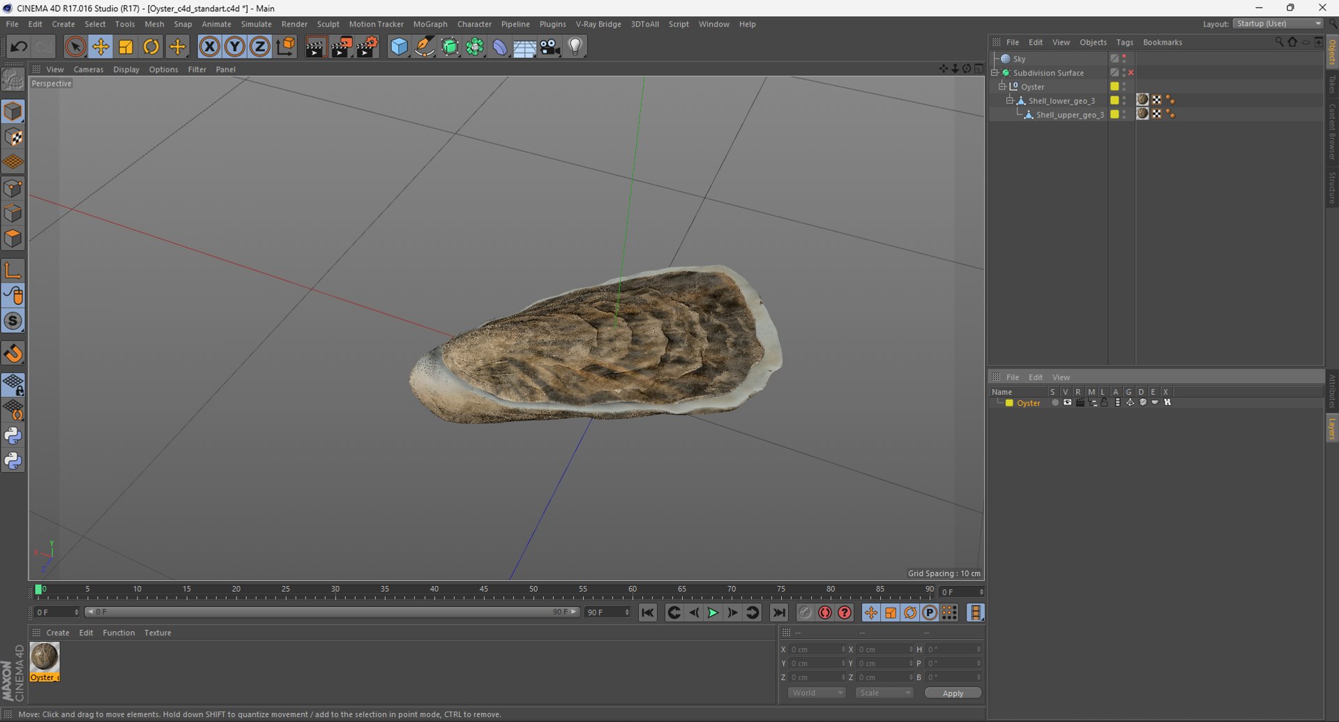1339x722 pixels.
Task: Activate the Rotate tool
Action: pyautogui.click(x=151, y=47)
